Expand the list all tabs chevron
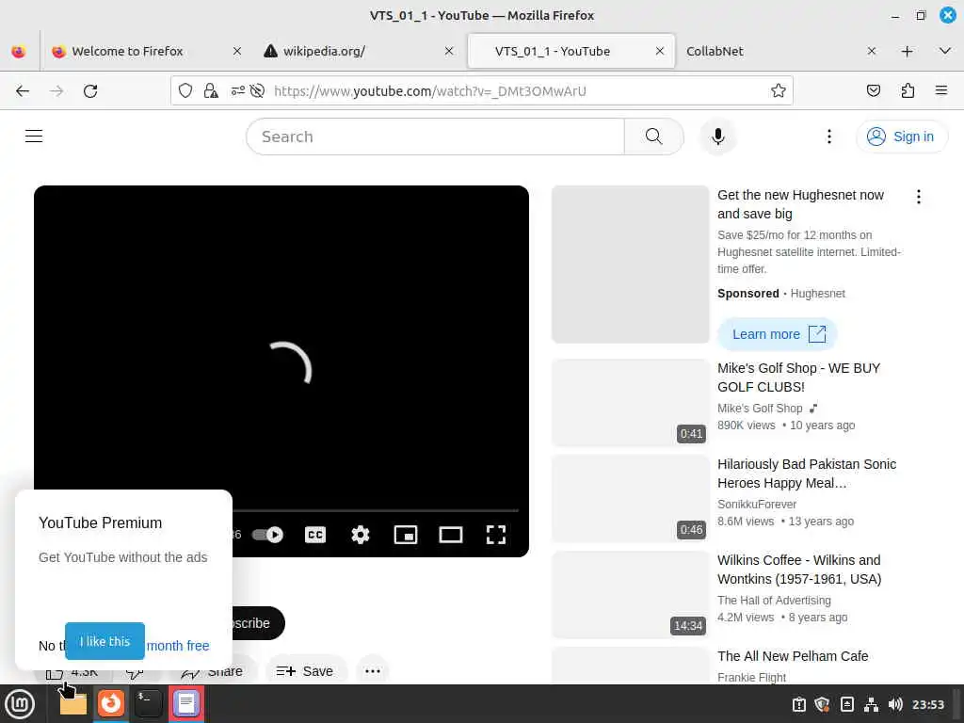Screen dimensions: 964x723 (x=945, y=51)
